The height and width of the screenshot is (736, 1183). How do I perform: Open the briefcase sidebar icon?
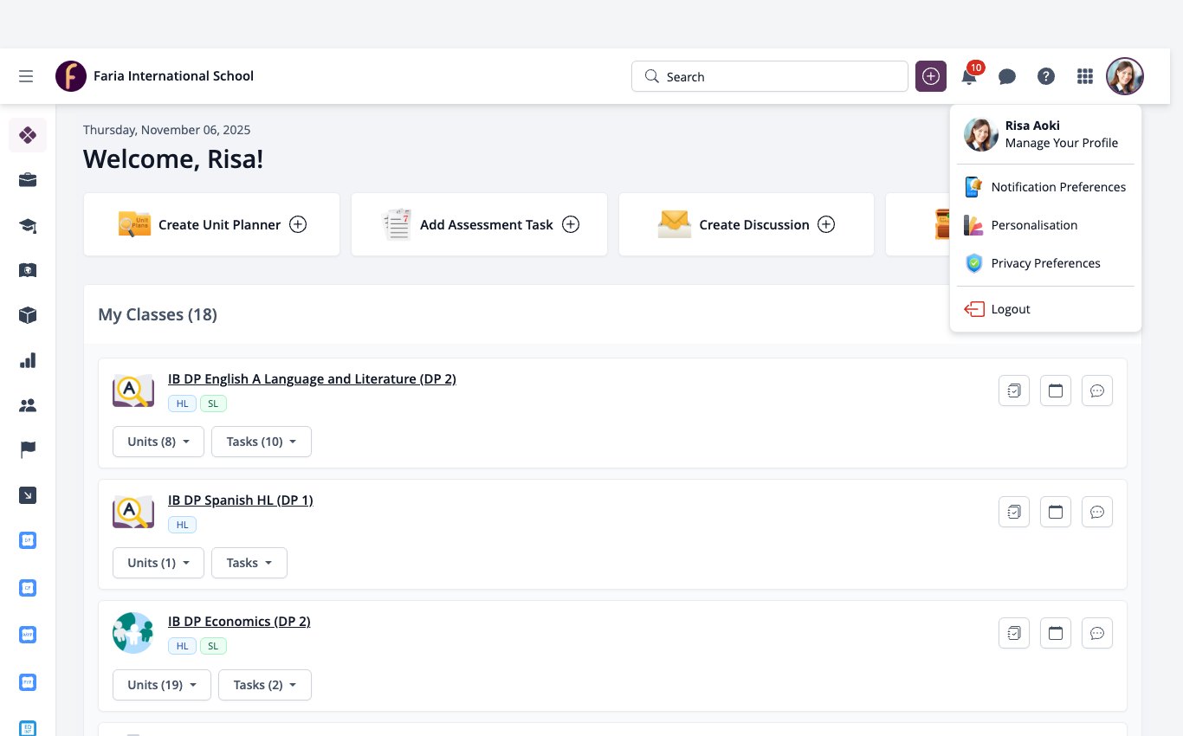28,180
